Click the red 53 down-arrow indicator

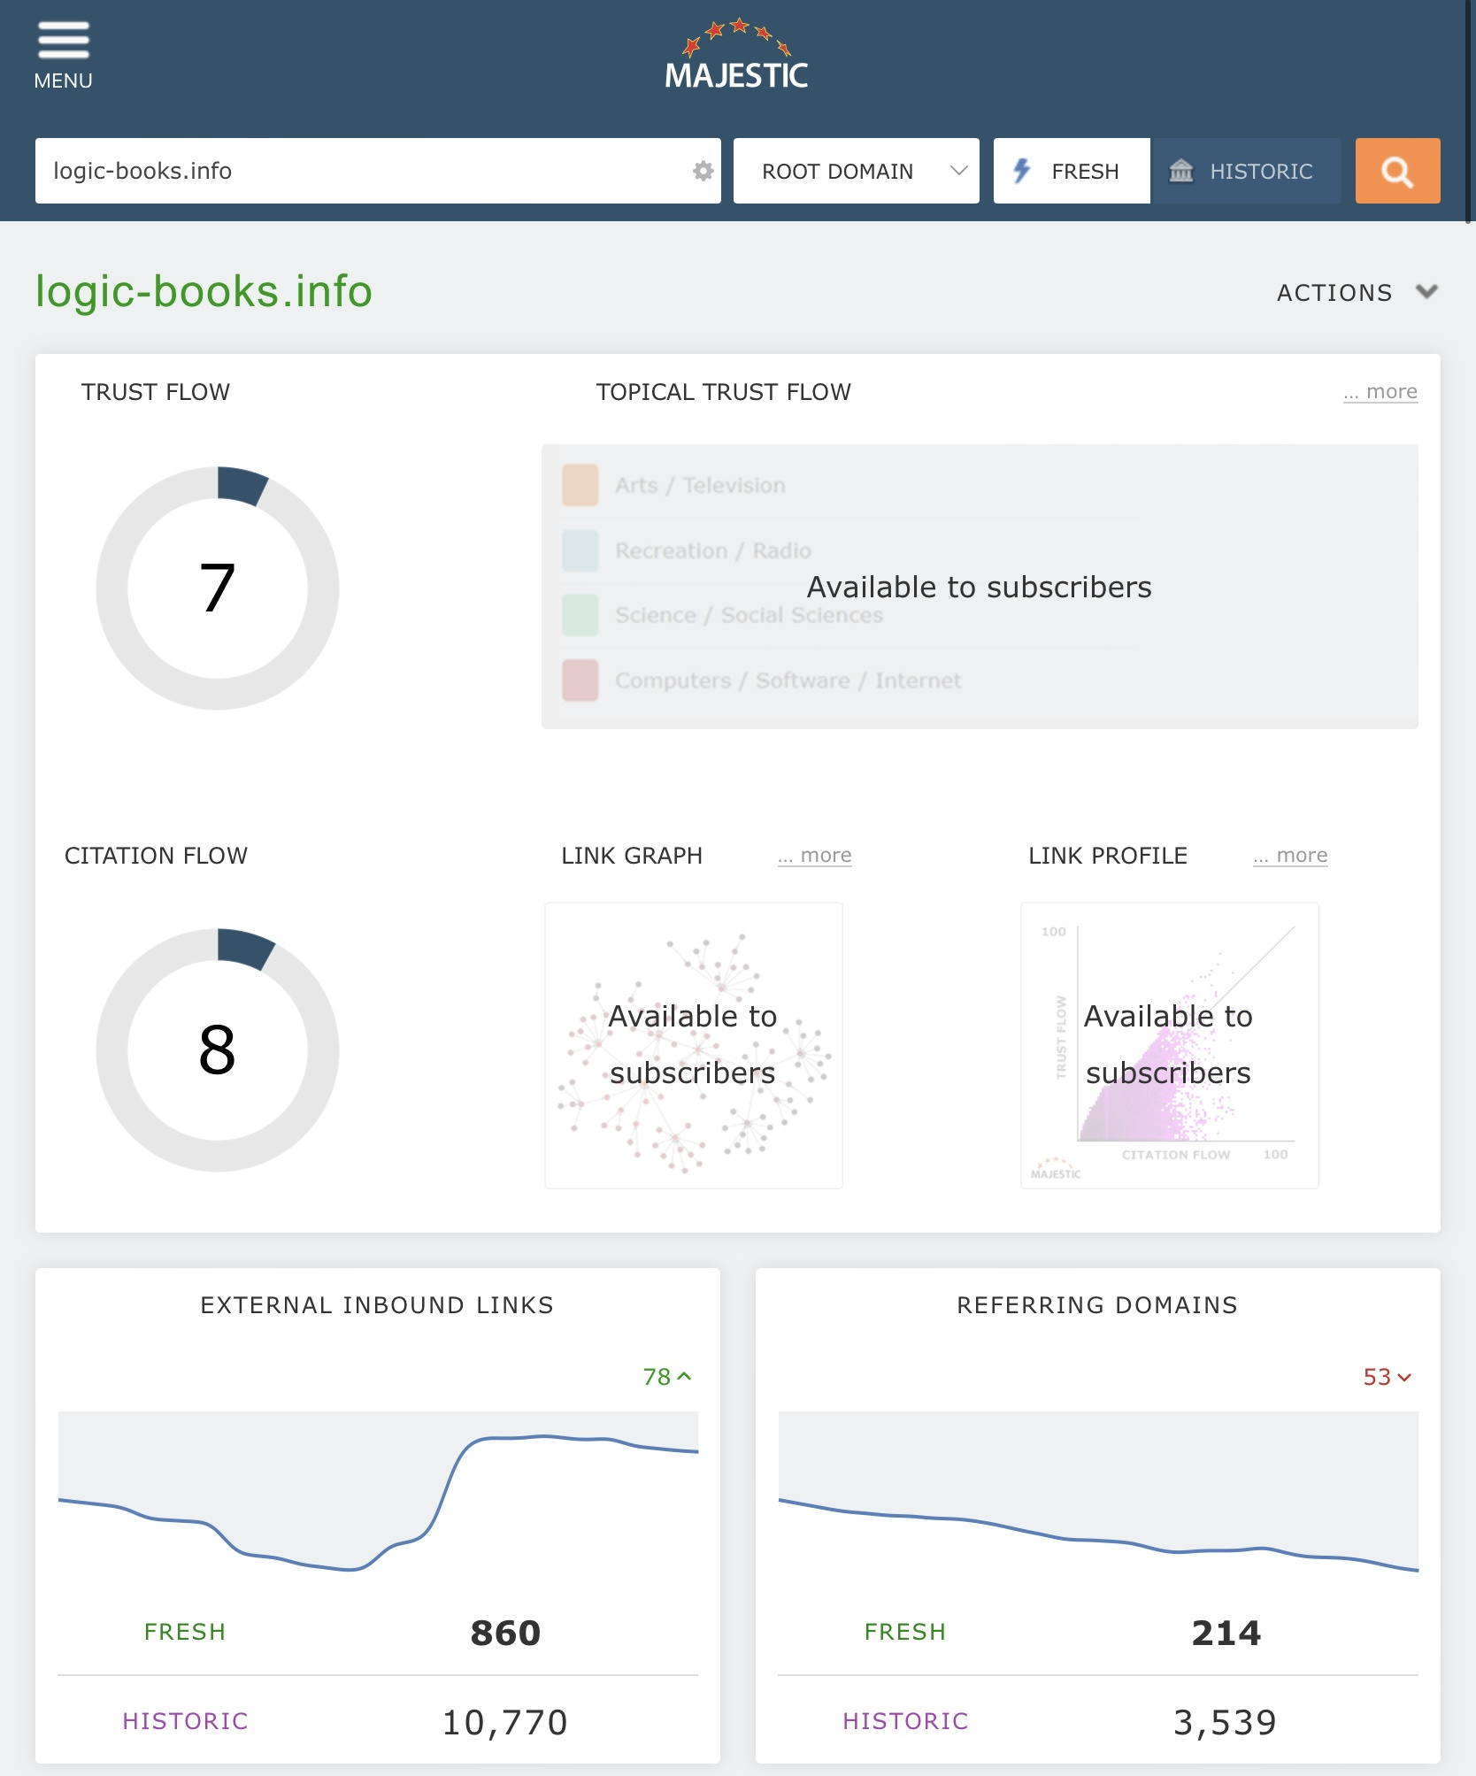click(1388, 1377)
